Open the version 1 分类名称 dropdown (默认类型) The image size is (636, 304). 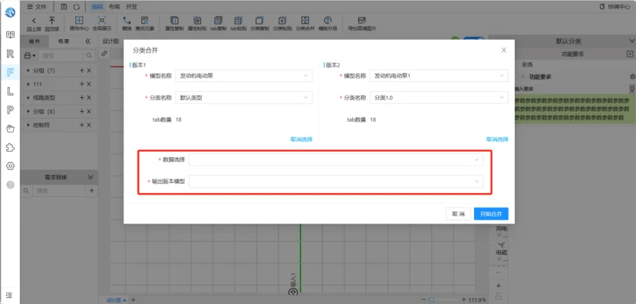[244, 97]
